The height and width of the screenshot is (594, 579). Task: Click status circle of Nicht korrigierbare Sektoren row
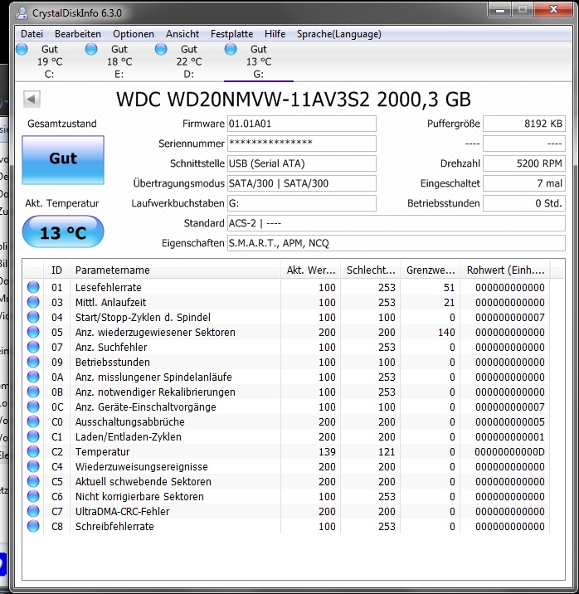click(x=33, y=496)
